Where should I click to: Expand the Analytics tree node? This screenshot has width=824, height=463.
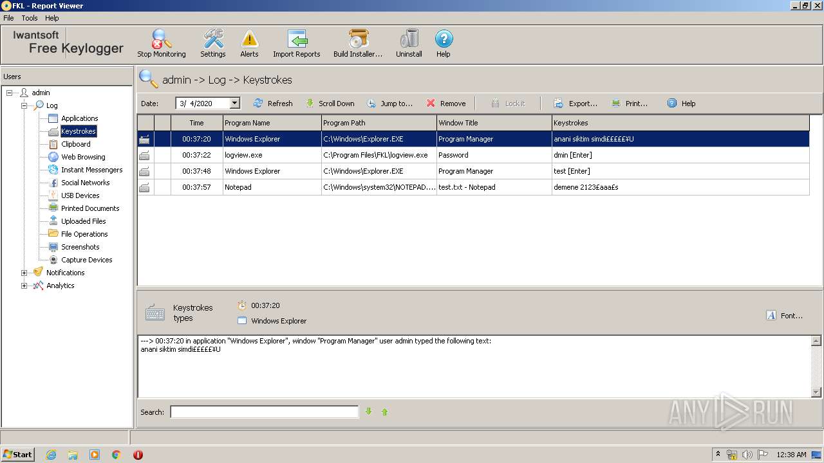pyautogui.click(x=24, y=286)
